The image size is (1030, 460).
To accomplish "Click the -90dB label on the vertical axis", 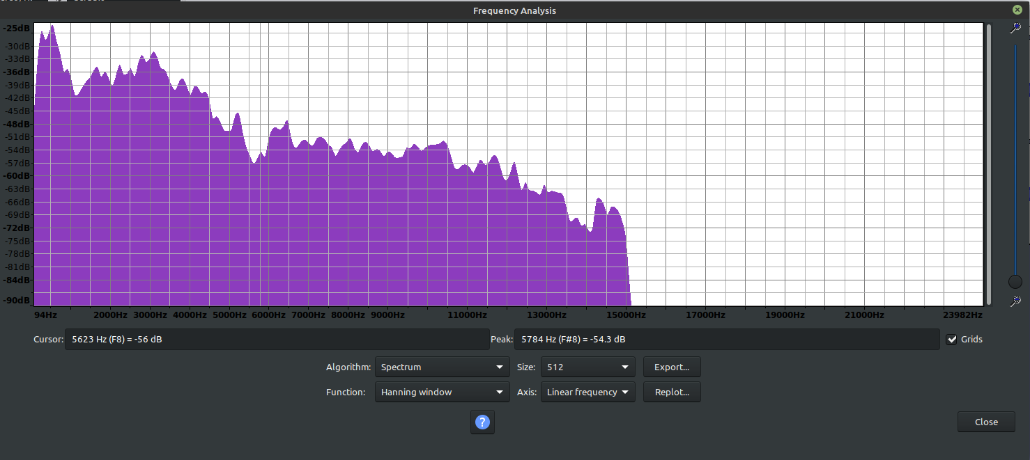I will [17, 301].
